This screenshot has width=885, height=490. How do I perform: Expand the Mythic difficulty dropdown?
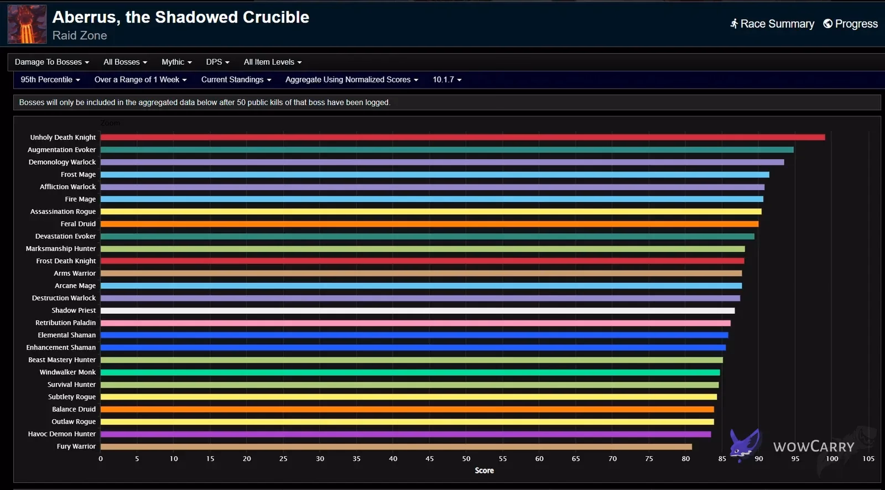pos(176,62)
